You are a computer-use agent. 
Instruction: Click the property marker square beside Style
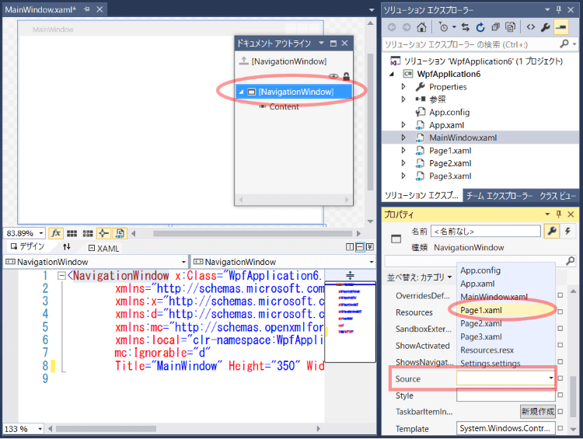[560, 395]
